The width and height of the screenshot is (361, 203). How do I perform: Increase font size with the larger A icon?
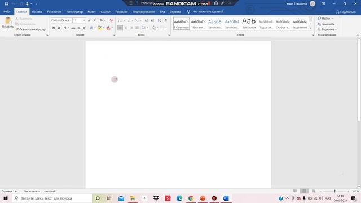pyautogui.click(x=89, y=20)
